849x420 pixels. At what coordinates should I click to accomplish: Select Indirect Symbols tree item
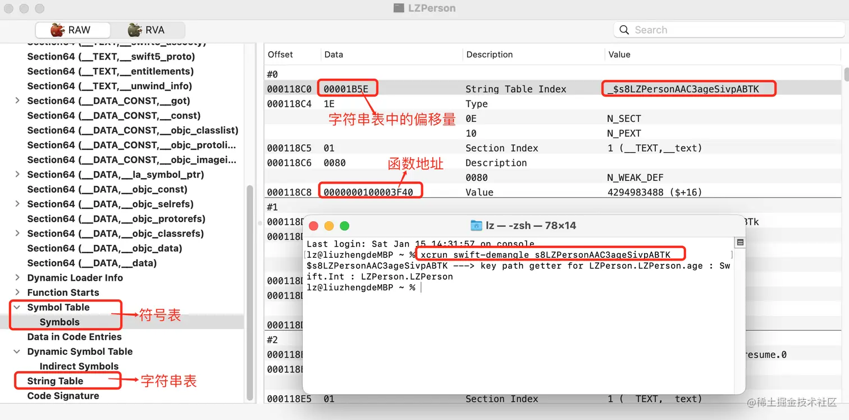(79, 366)
